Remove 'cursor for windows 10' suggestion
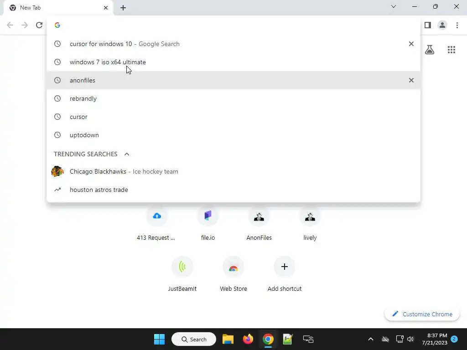Image resolution: width=467 pixels, height=350 pixels. [411, 44]
